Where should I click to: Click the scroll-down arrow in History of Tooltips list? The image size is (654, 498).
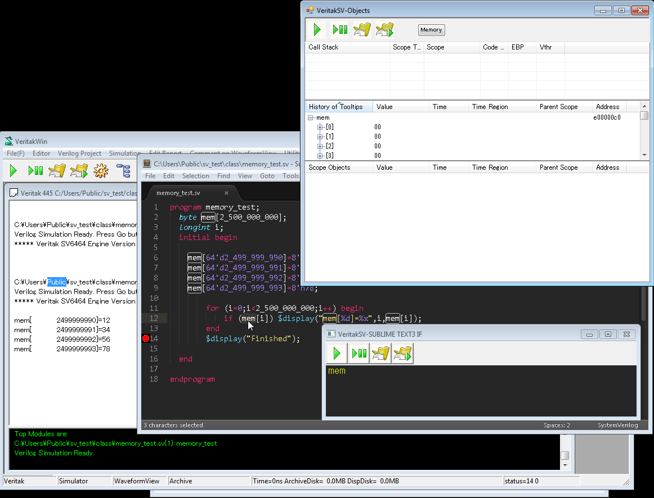(644, 155)
